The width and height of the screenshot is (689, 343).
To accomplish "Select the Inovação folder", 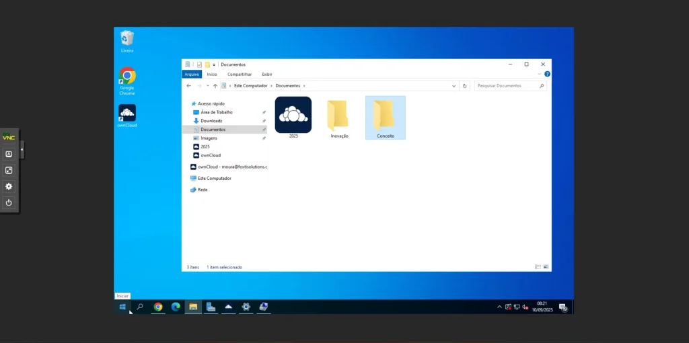I will pyautogui.click(x=339, y=115).
